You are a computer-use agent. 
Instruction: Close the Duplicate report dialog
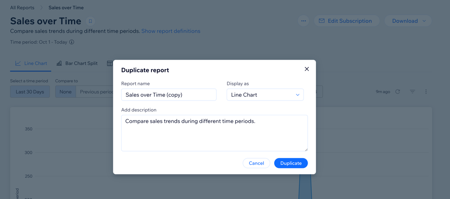coord(306,69)
